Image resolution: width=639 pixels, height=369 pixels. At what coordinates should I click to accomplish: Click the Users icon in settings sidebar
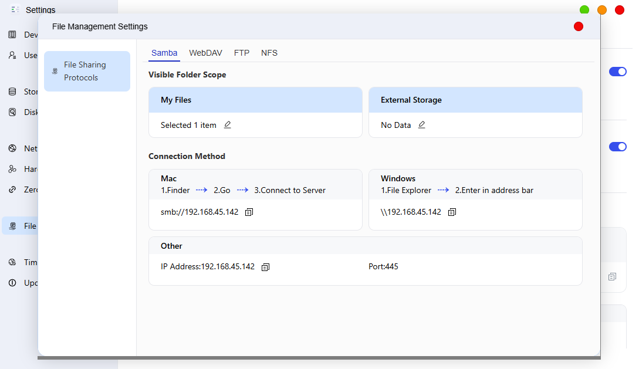[13, 55]
